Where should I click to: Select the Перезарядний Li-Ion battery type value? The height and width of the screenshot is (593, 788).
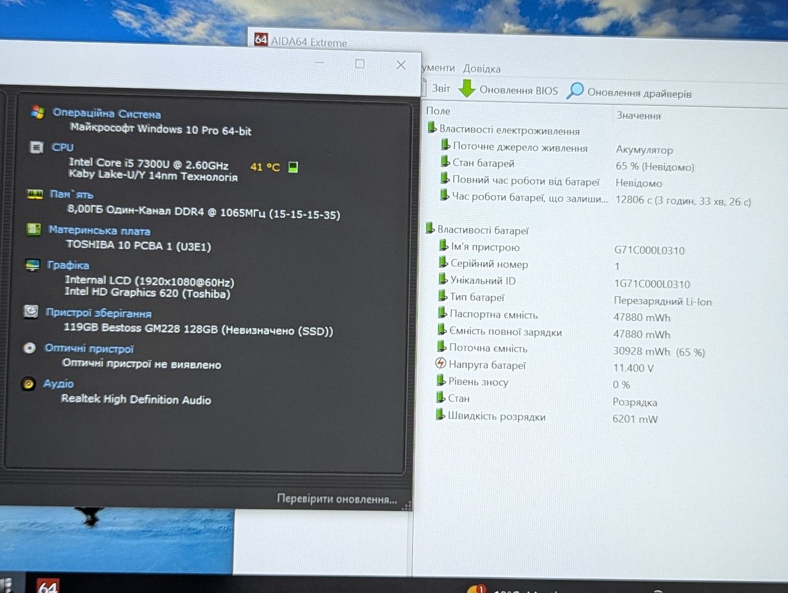point(662,301)
